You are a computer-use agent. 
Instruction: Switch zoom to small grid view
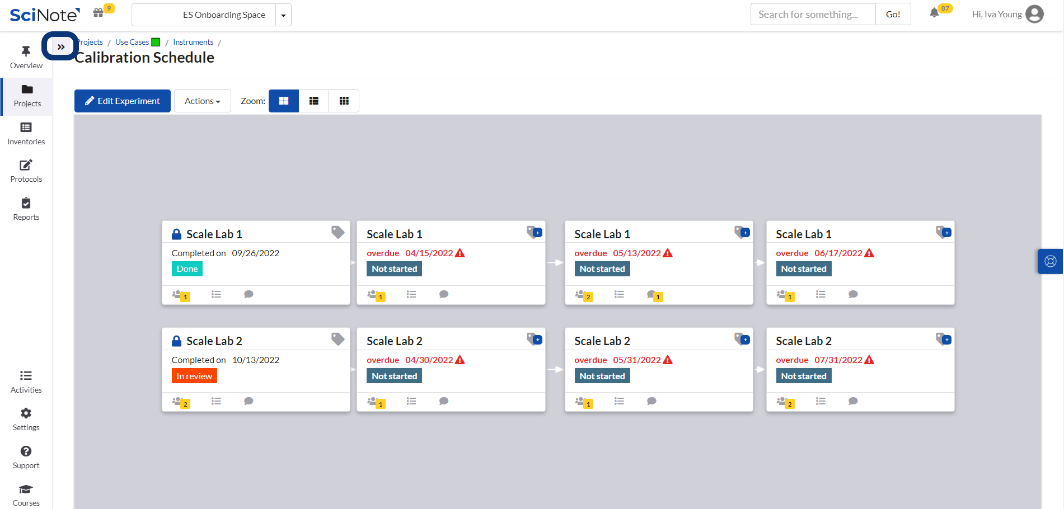(344, 101)
